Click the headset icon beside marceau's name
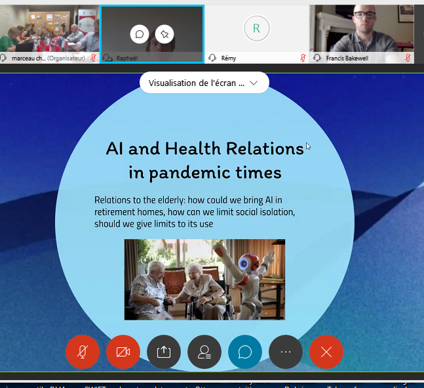This screenshot has height=388, width=424. pyautogui.click(x=3, y=58)
